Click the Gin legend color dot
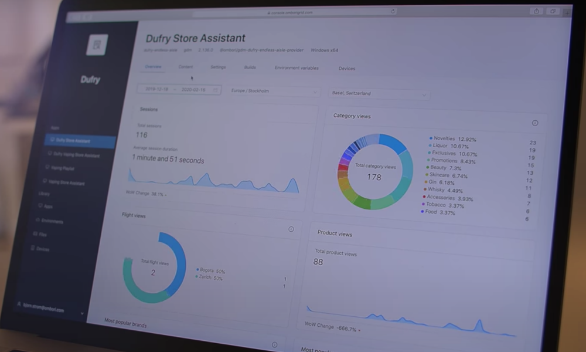 point(426,182)
